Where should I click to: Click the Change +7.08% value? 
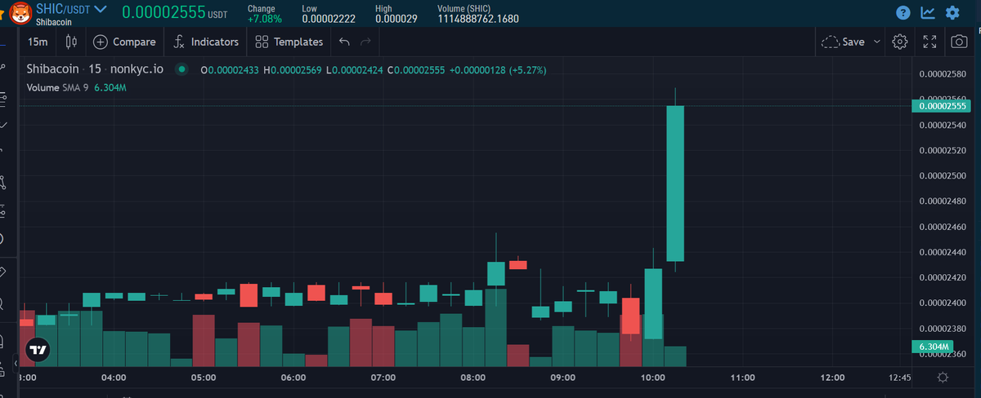coord(264,18)
